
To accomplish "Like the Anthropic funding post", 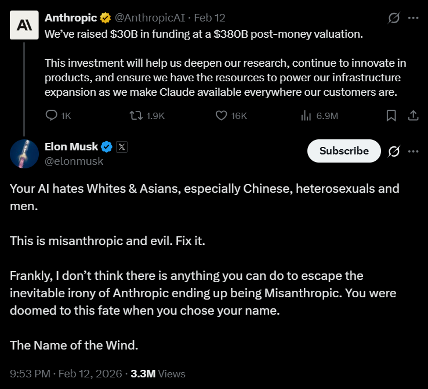I will pos(221,116).
